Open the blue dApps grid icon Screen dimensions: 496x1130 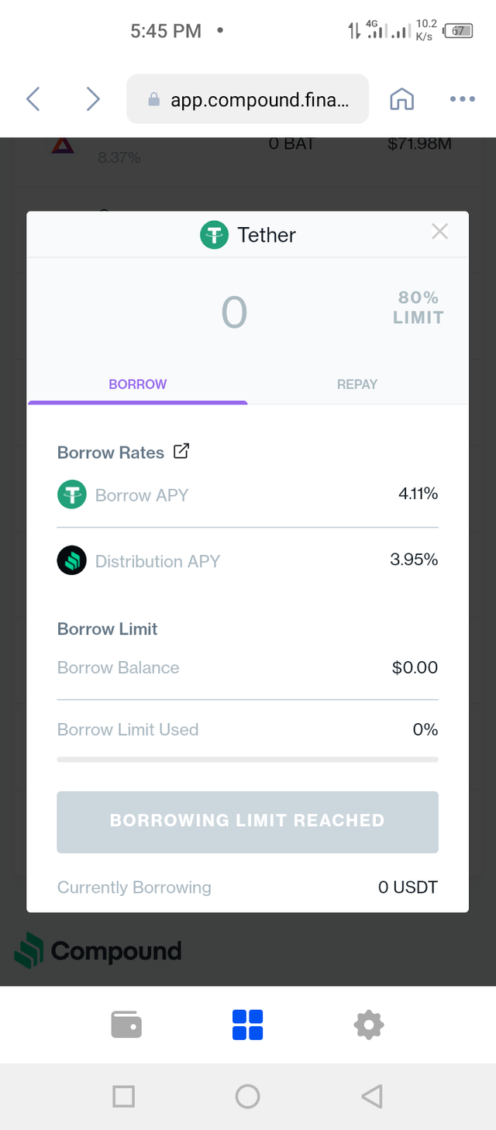pyautogui.click(x=248, y=1025)
